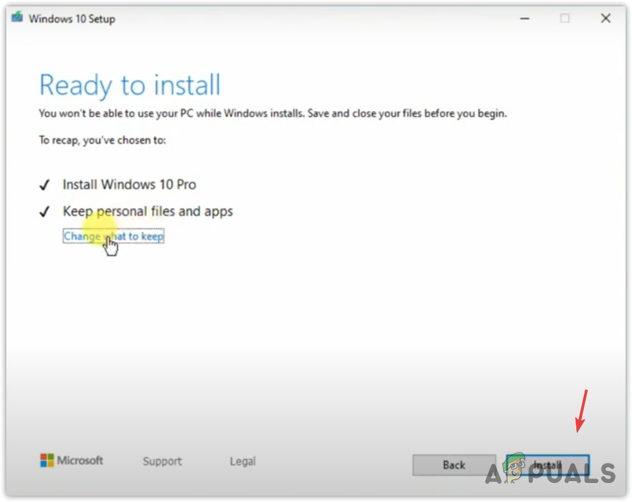Click the checkmark beside Keep personal files
The height and width of the screenshot is (502, 632).
[x=44, y=211]
